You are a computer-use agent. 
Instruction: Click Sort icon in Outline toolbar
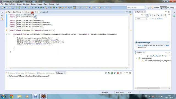click(153, 56)
